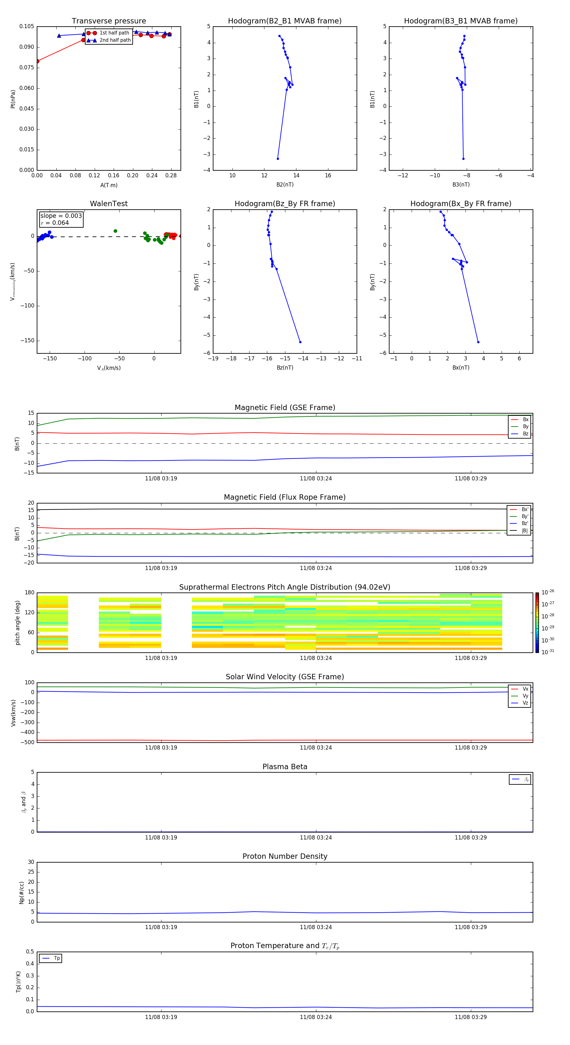Viewport: 570px width, 1045px height.
Task: Select the "r = 0.064" correlation annotation
Action: (55, 223)
